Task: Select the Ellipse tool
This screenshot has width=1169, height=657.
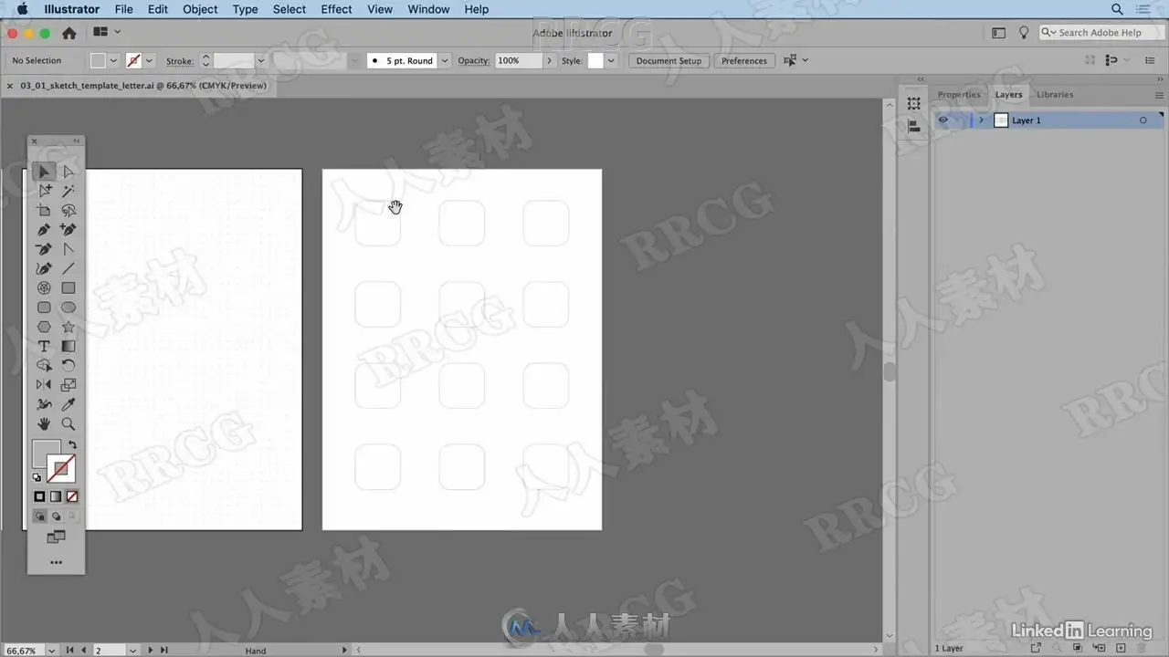Action: coord(68,308)
